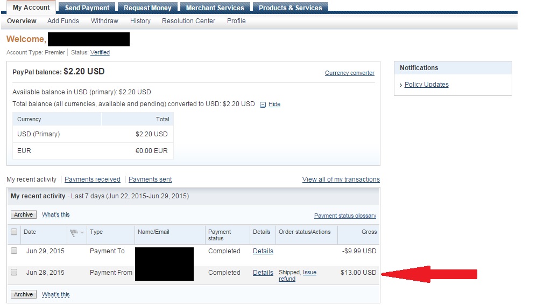Click the flag icon in table header
Viewport: 544px width, 305px height.
tap(74, 233)
